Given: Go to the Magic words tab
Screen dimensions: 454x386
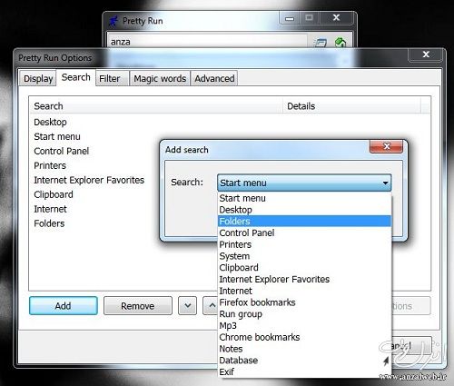Looking at the screenshot, I should click(160, 78).
